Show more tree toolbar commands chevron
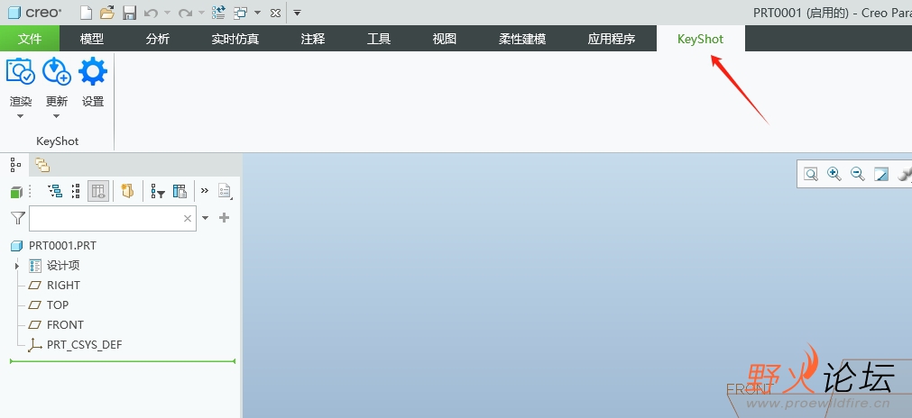Screen dimensions: 912x418 (204, 190)
